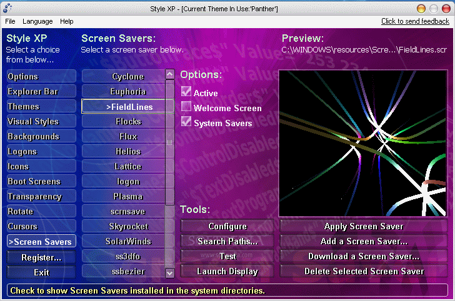Select the Plasma screen saver

[124, 196]
